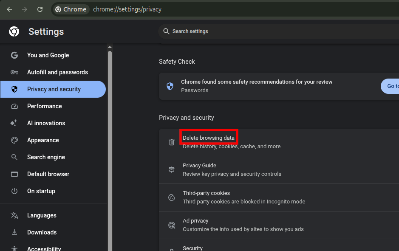Click the key icon for Autofill
This screenshot has height=251, width=399.
coord(14,73)
